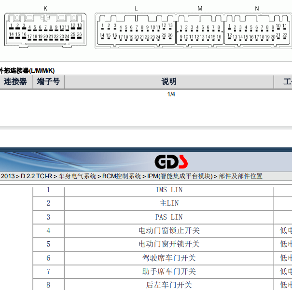
Task: Click terminal number 1 in the IMS LIN row
Action: 48,190
